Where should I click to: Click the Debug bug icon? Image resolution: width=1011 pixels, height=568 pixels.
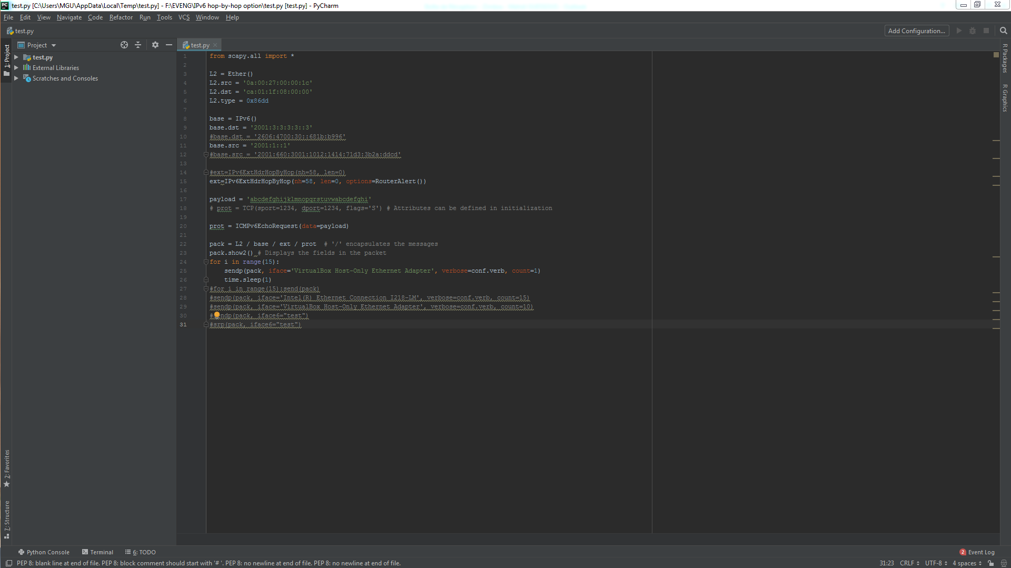[973, 31]
